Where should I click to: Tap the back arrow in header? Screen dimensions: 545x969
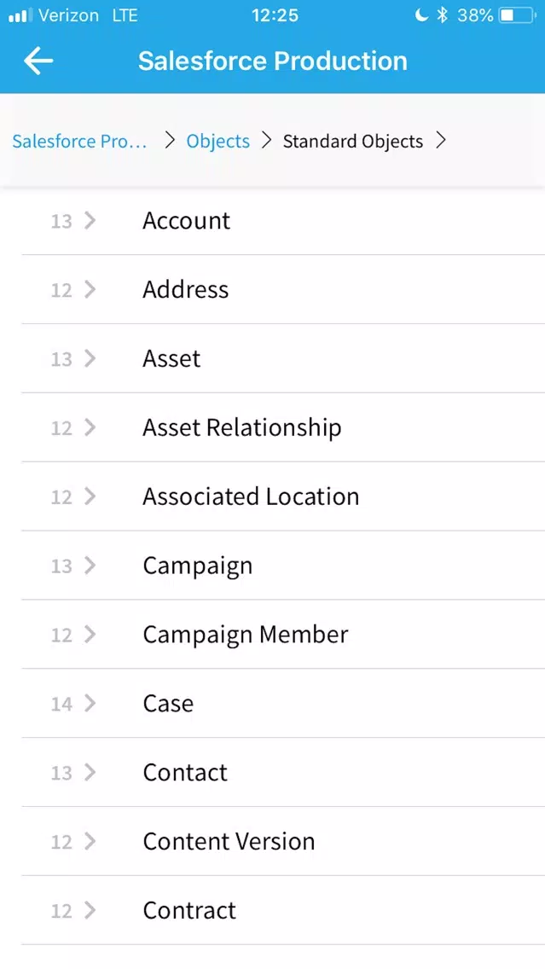38,61
